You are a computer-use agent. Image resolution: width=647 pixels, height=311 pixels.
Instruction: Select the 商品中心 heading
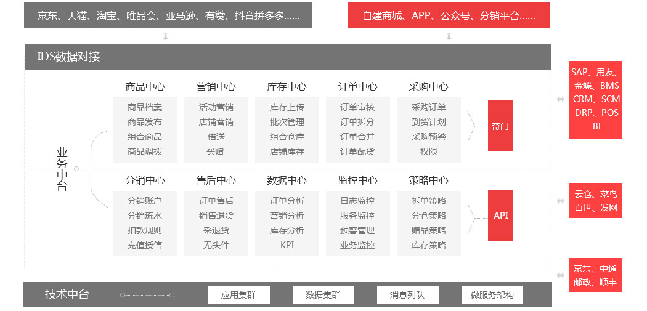coord(145,87)
